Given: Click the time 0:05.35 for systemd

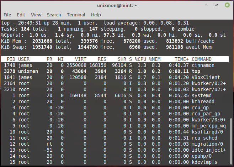Looking at the screenshot, I should (x=179, y=95).
